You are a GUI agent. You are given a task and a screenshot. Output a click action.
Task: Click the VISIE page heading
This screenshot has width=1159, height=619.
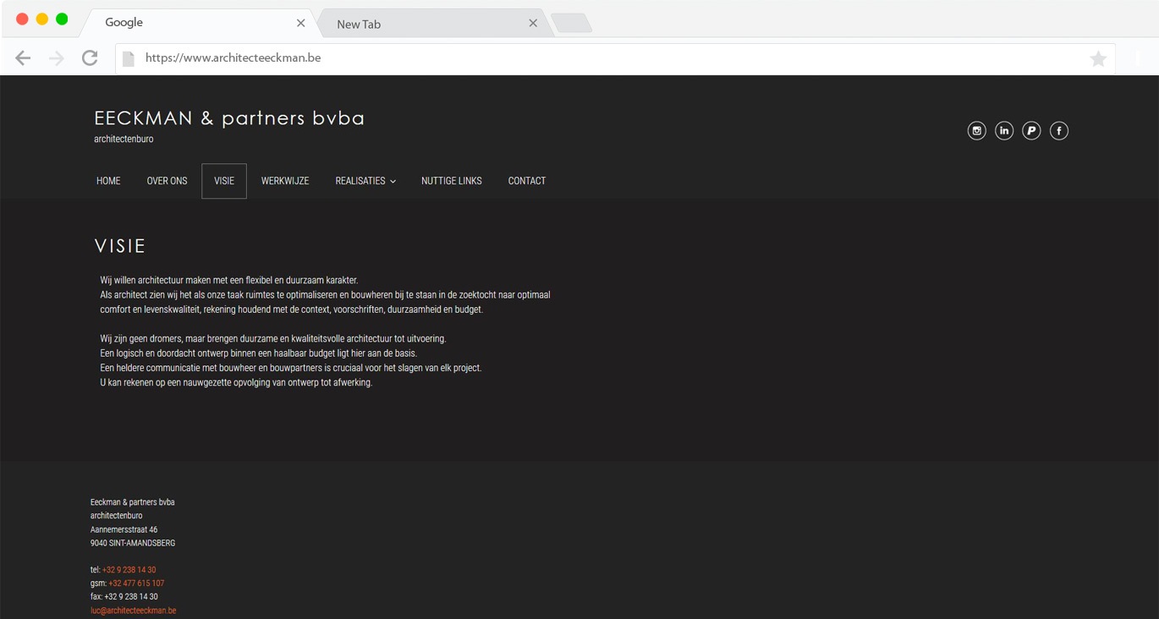120,246
